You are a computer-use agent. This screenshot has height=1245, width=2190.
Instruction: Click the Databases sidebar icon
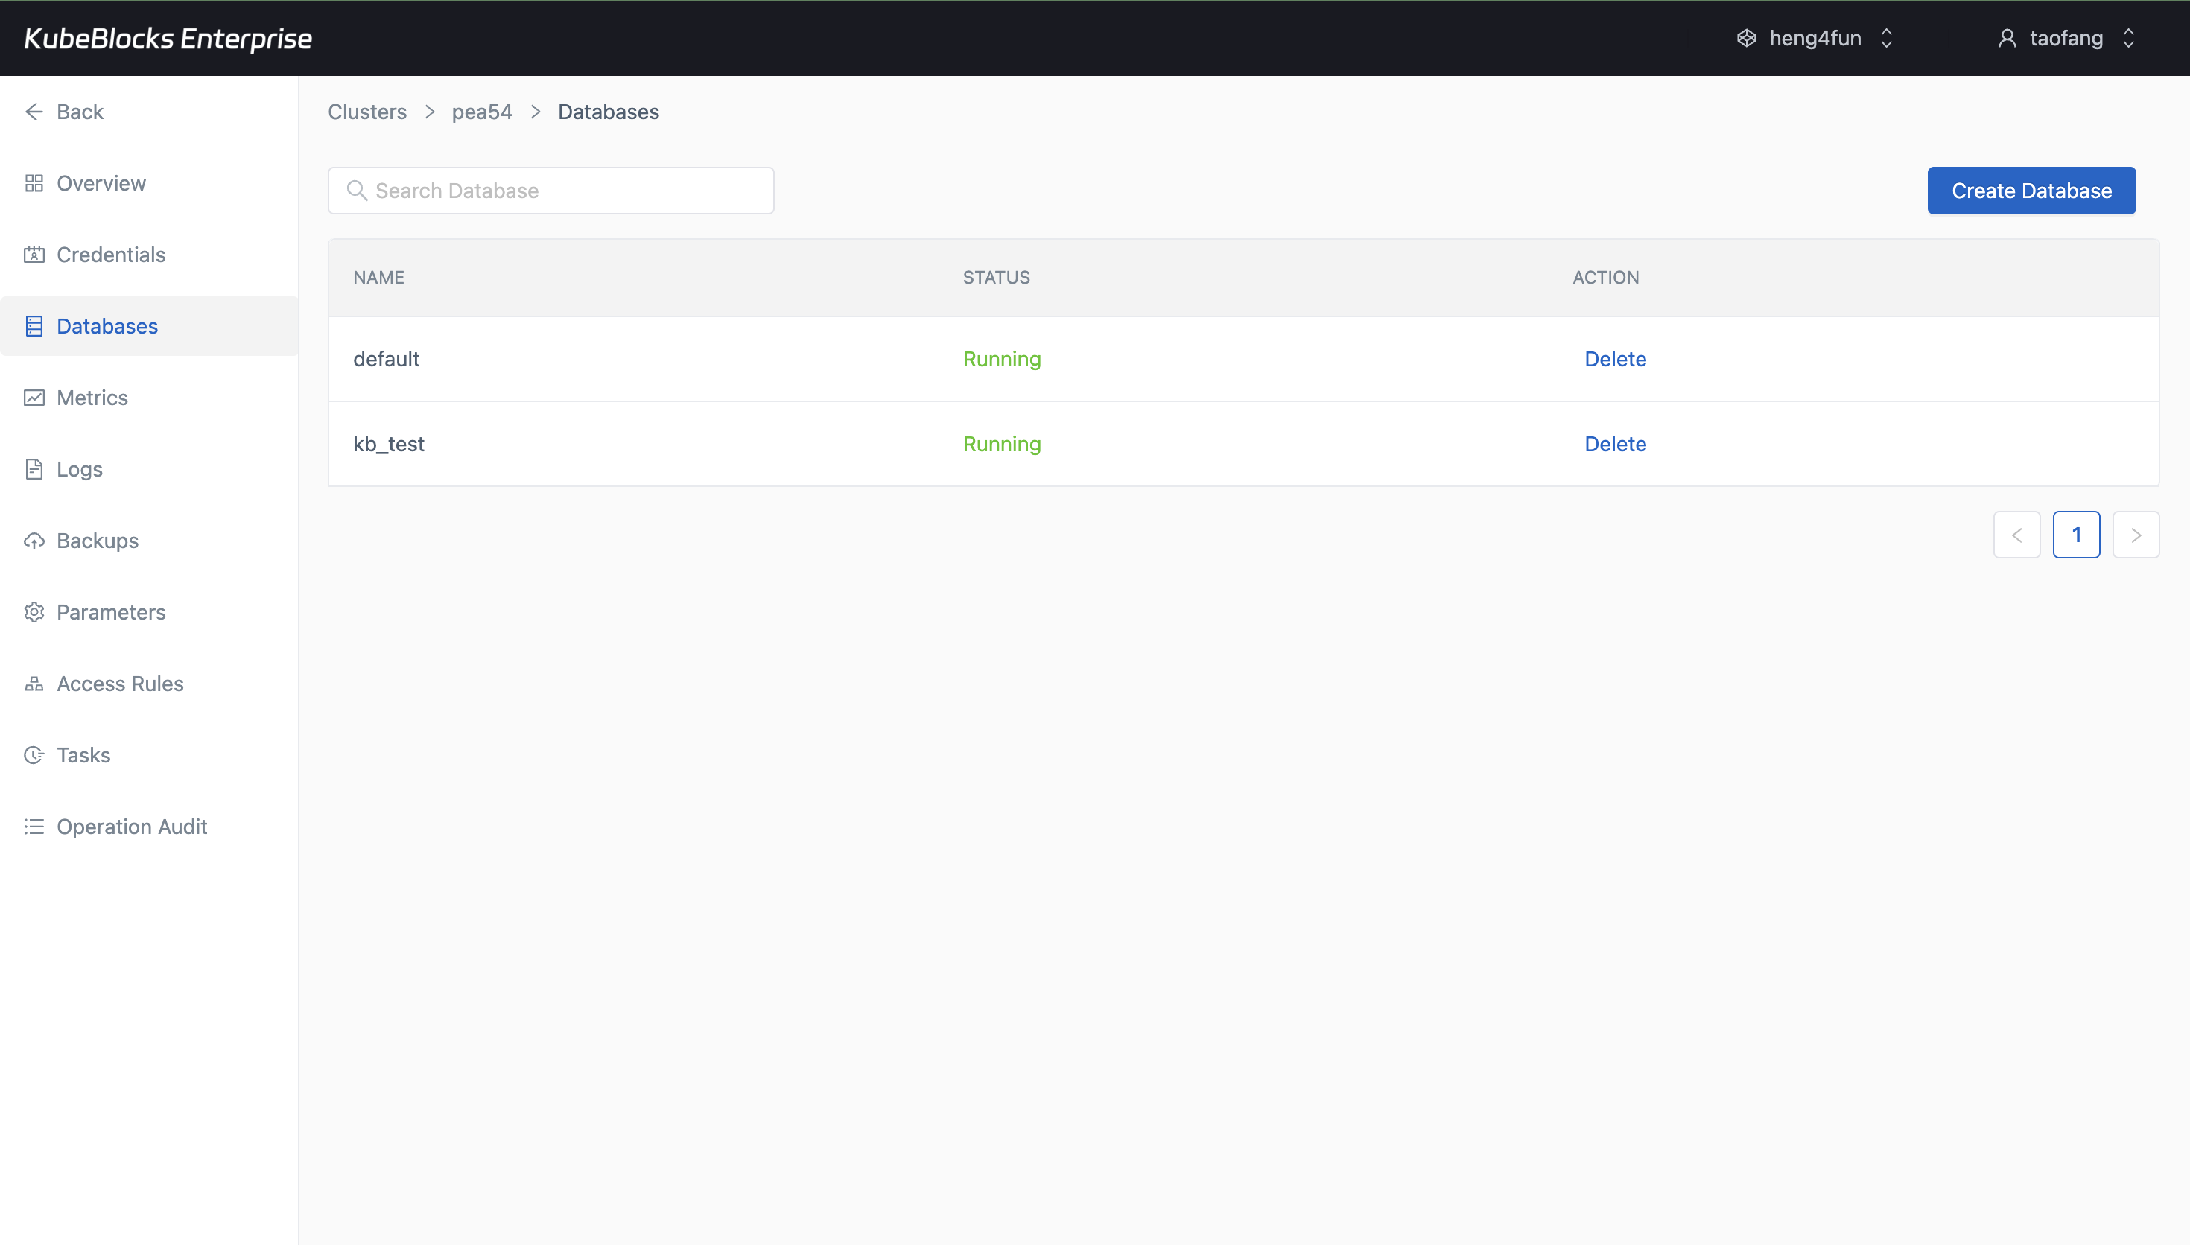(x=34, y=326)
